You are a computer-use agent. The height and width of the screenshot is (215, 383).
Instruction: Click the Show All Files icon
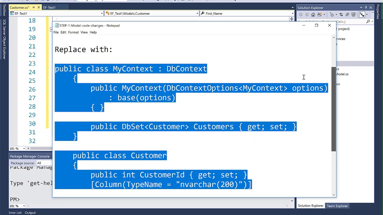(x=353, y=15)
